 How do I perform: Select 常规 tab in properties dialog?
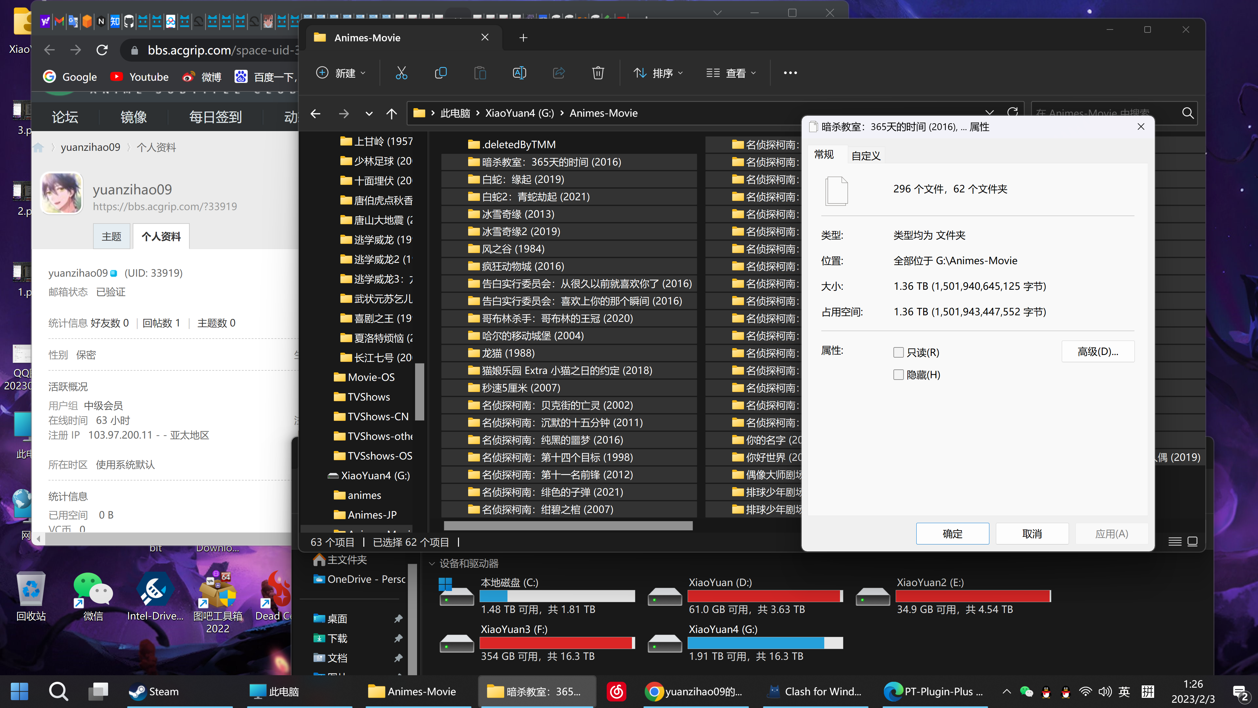pyautogui.click(x=824, y=155)
